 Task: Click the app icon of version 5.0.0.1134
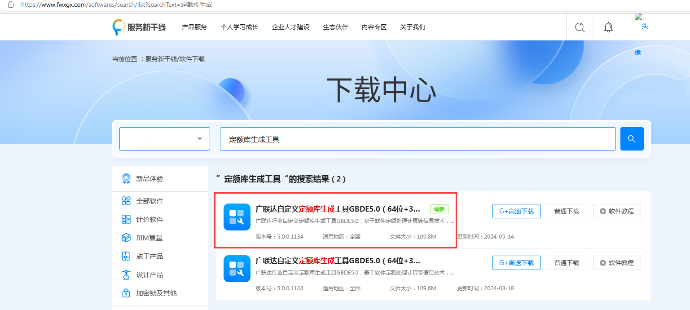[237, 217]
